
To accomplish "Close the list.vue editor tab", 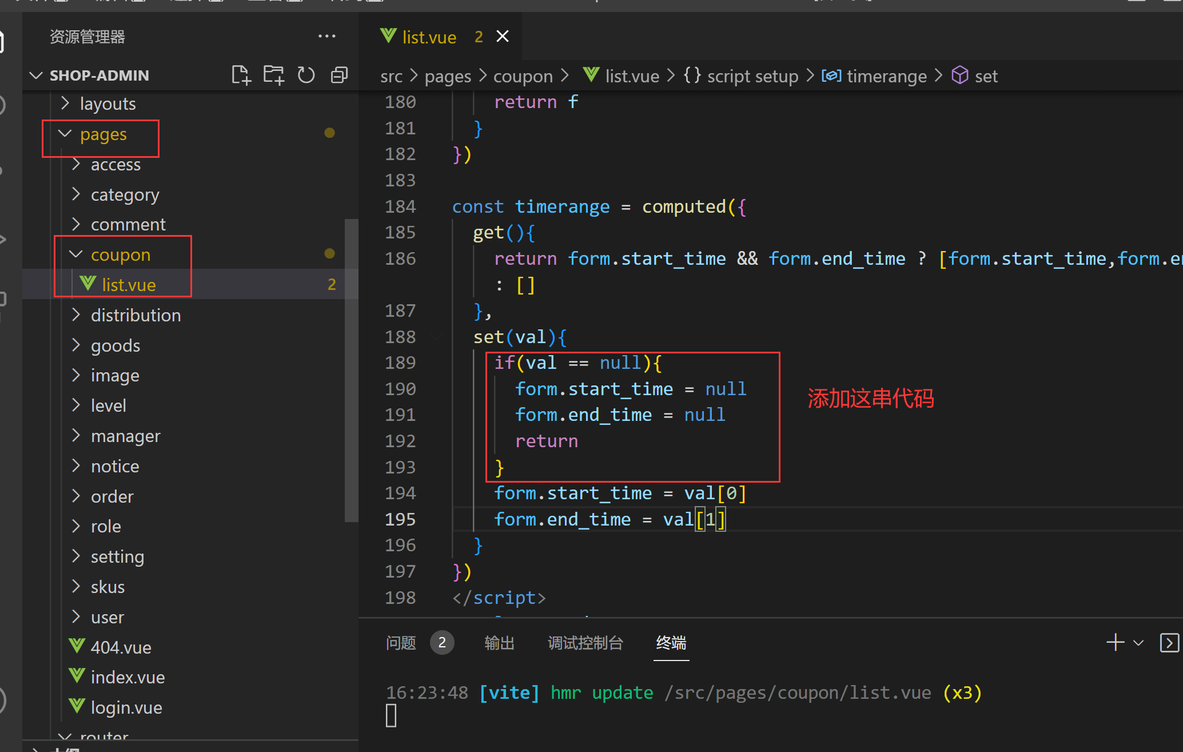I will [503, 37].
